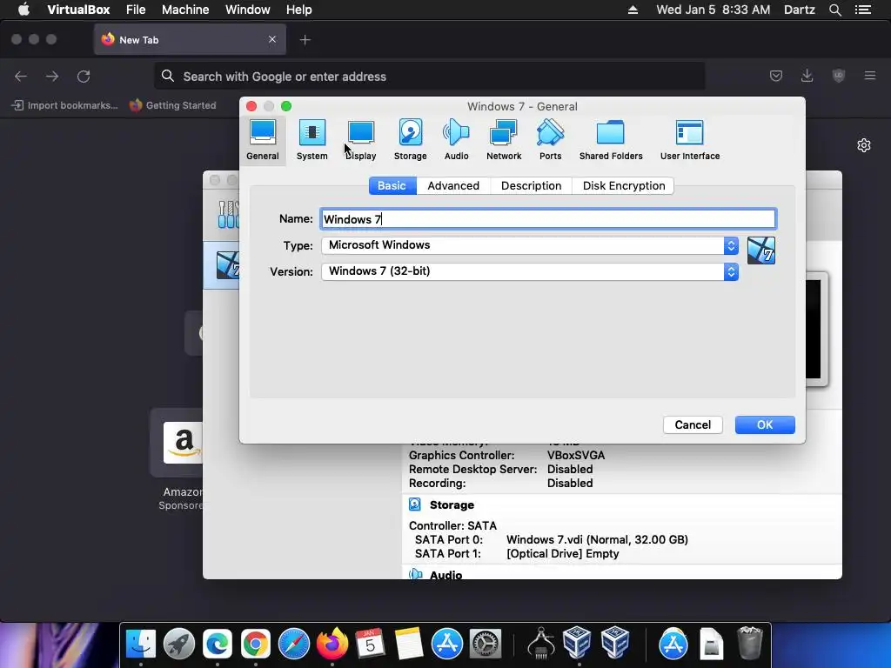Open the Ports settings category
The image size is (891, 668).
tap(550, 140)
